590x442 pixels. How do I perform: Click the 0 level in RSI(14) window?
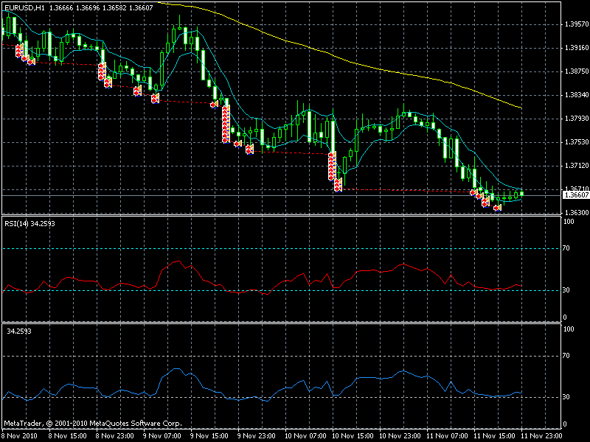(x=565, y=318)
